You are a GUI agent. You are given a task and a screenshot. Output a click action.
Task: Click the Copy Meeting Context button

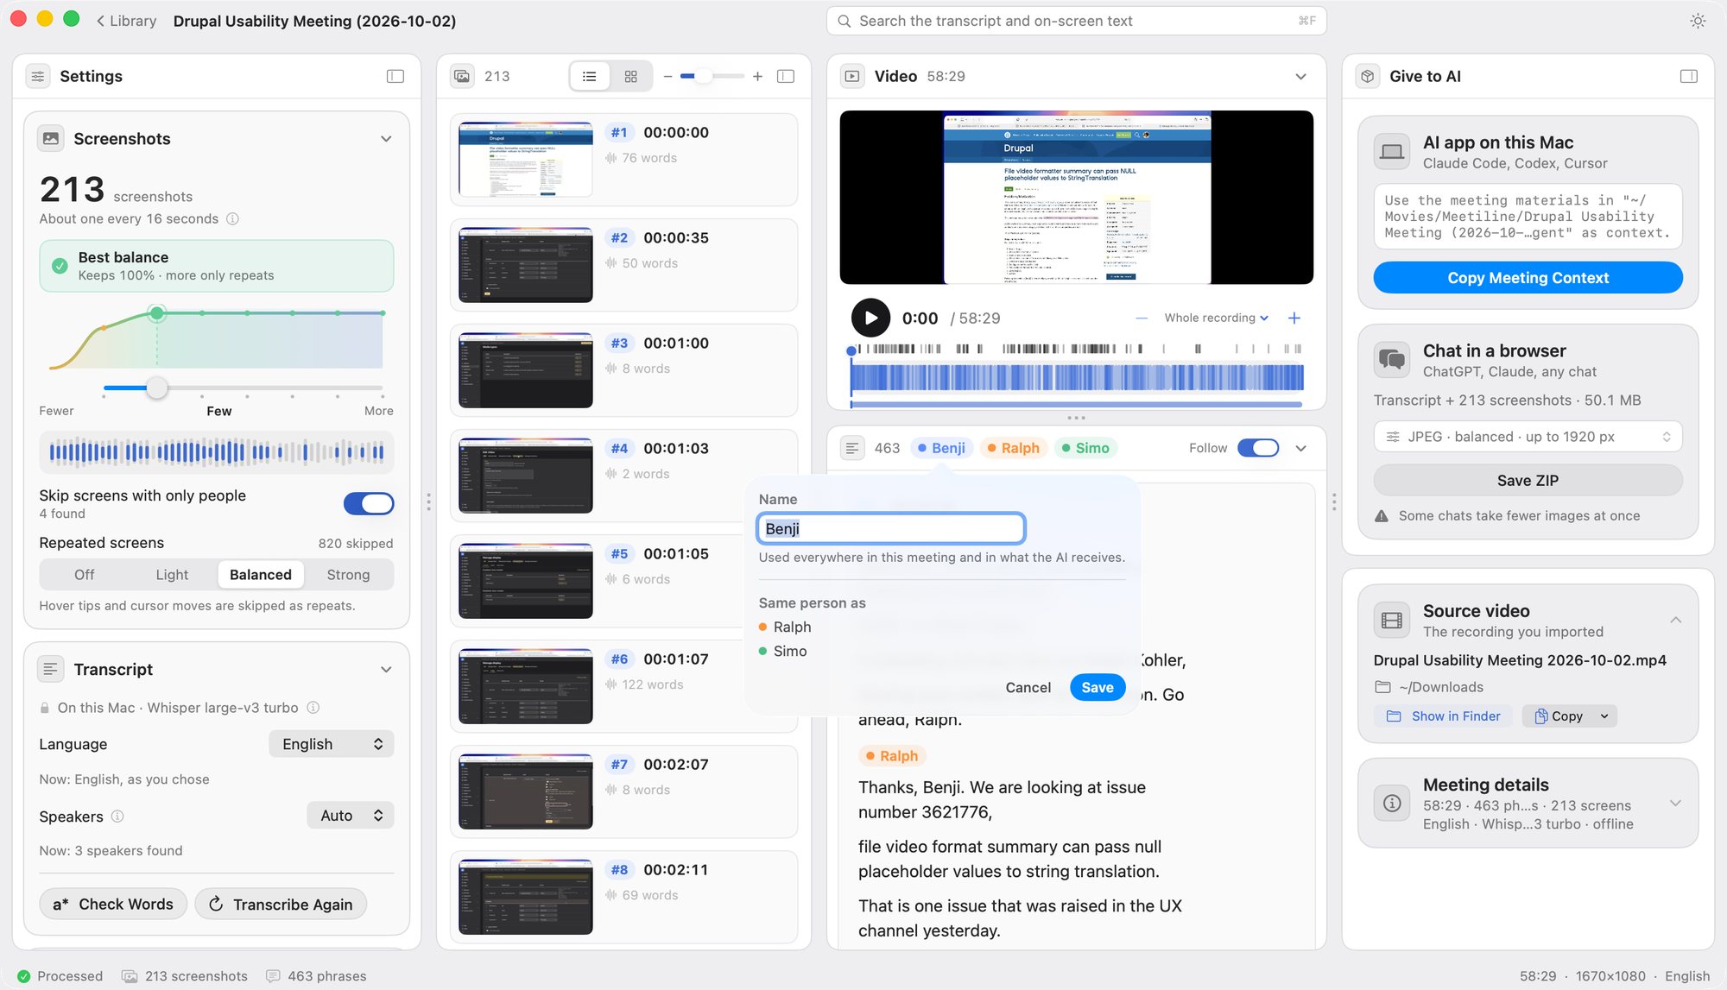coord(1528,278)
